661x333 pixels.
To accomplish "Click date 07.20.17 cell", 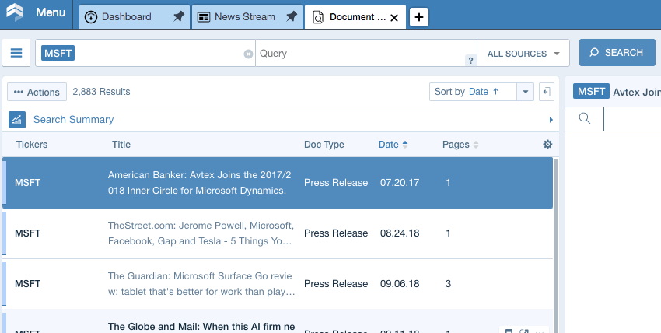I will 400,183.
